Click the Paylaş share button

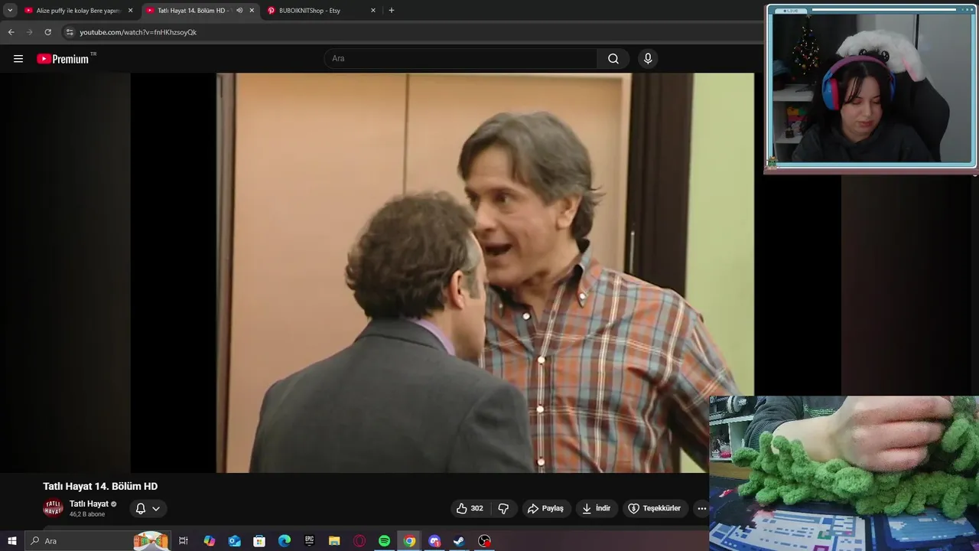tap(546, 508)
